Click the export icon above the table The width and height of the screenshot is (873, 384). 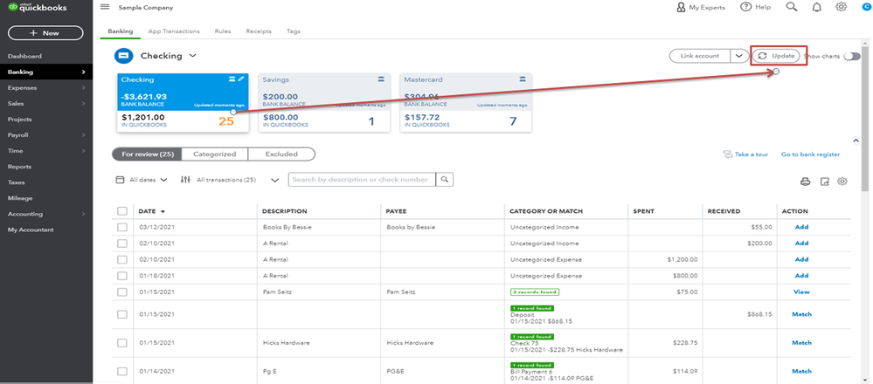825,182
